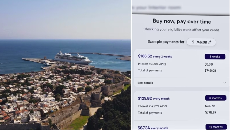230x131 pixels.
Task: Choose the 12 months plan badge
Action: 216,127
